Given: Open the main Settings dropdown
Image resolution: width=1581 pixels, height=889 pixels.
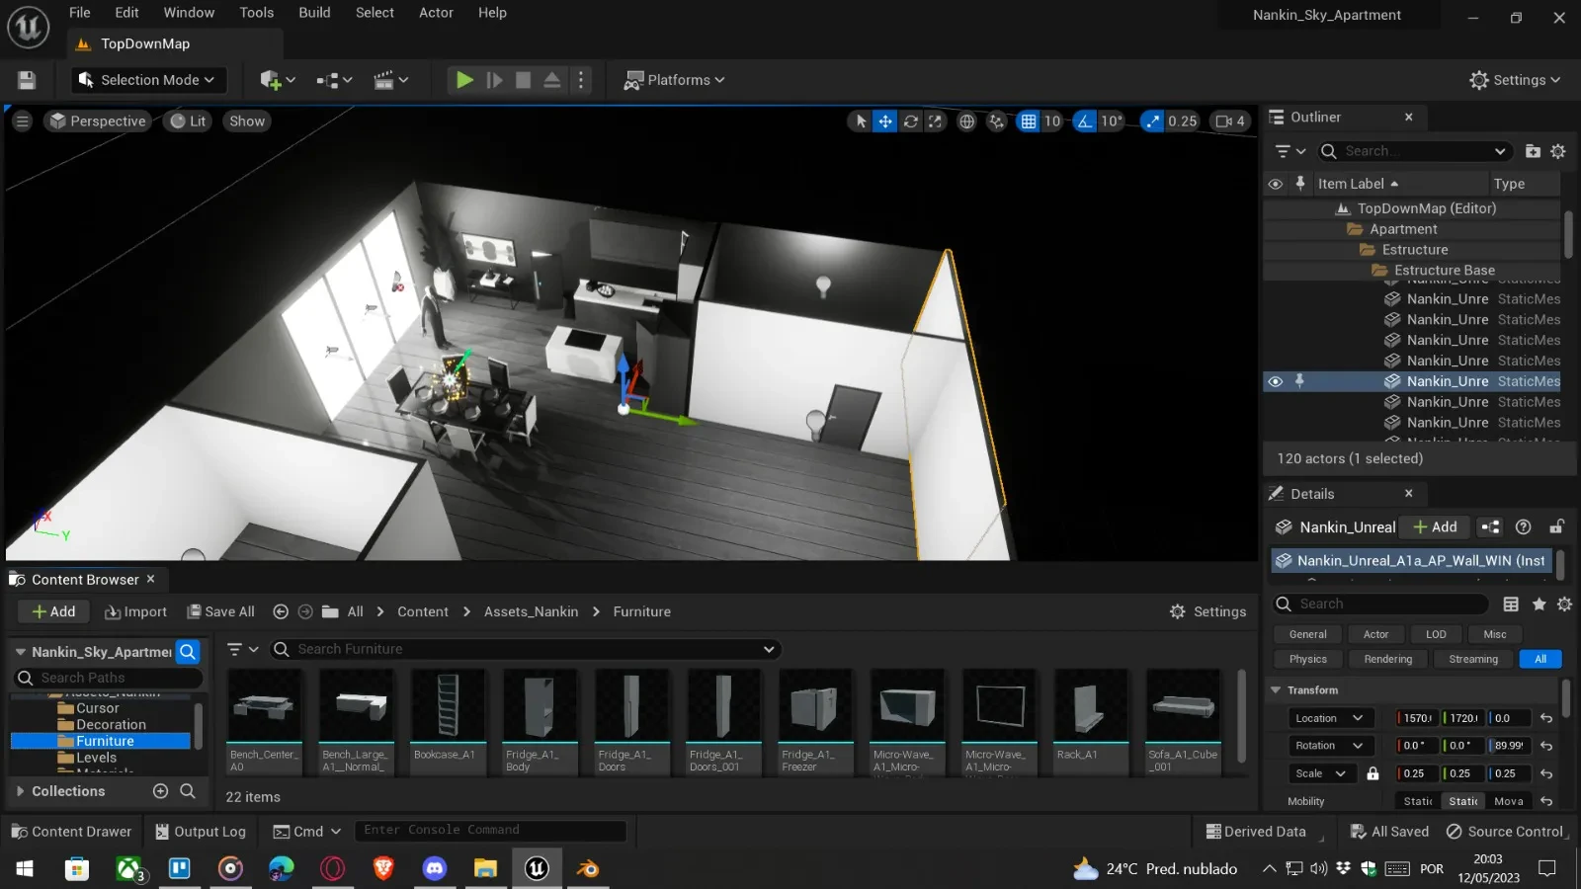Looking at the screenshot, I should pyautogui.click(x=1514, y=80).
